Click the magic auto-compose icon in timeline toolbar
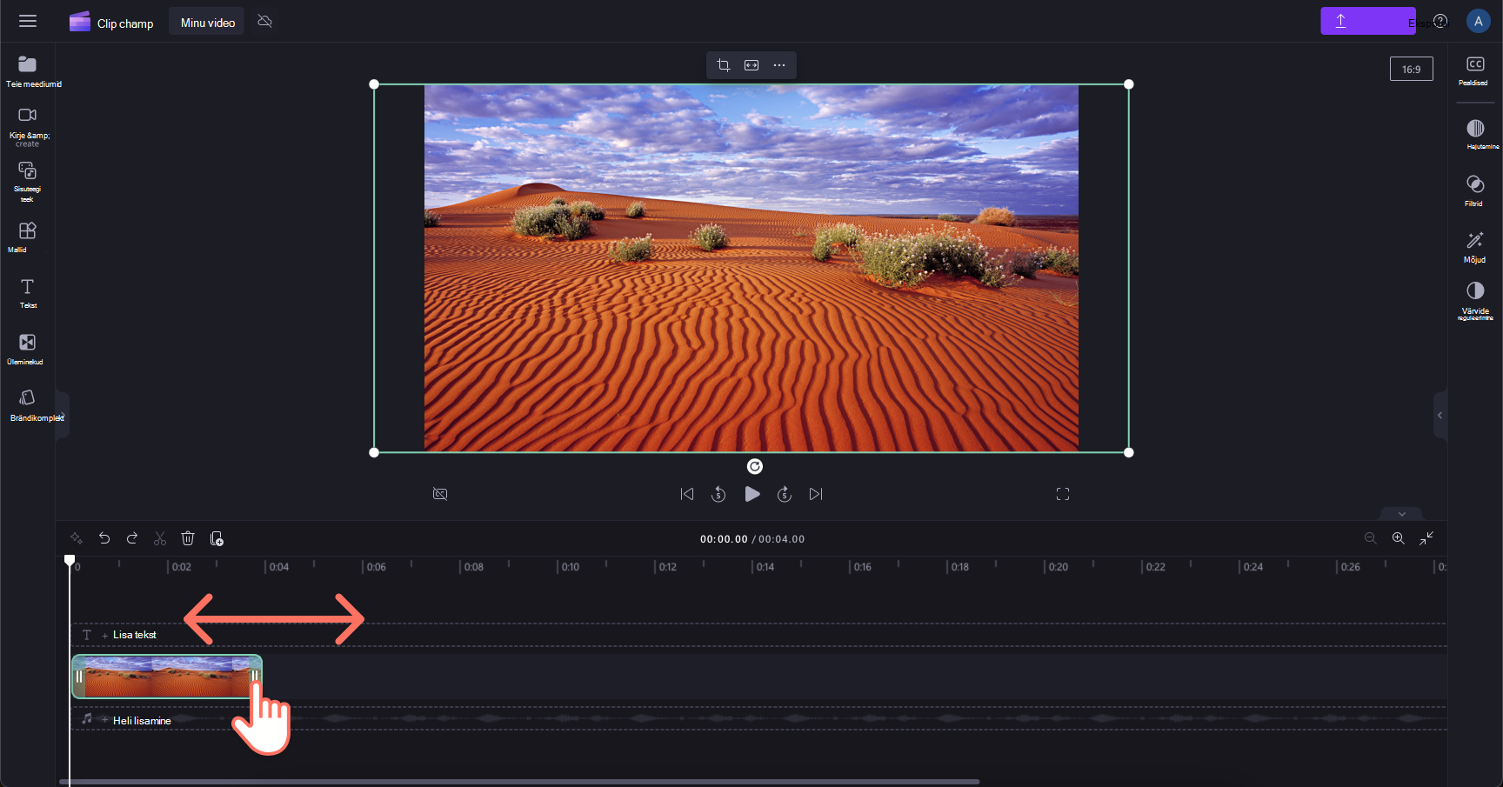This screenshot has width=1503, height=787. tap(77, 538)
